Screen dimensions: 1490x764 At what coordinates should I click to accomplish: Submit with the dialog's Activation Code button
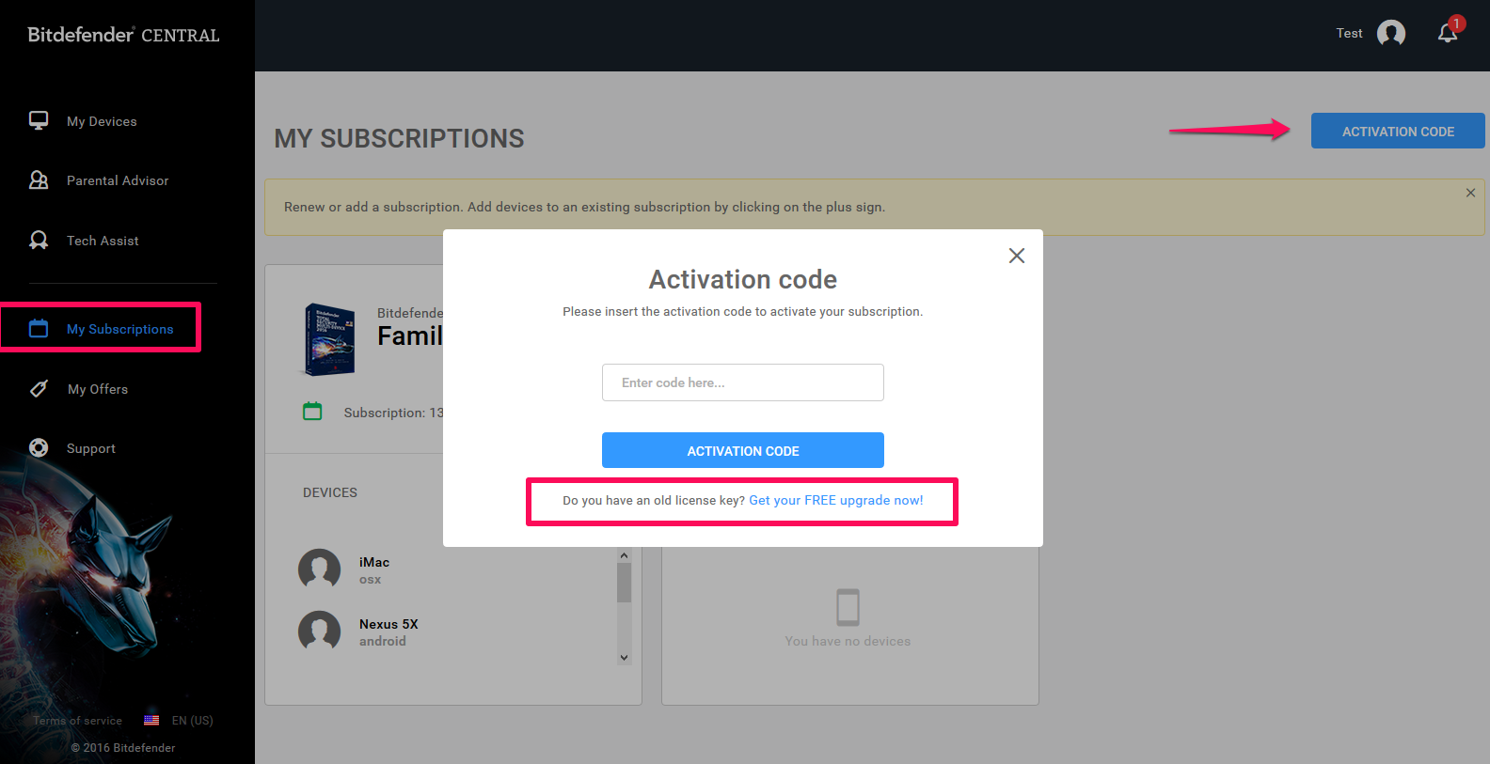(x=743, y=450)
